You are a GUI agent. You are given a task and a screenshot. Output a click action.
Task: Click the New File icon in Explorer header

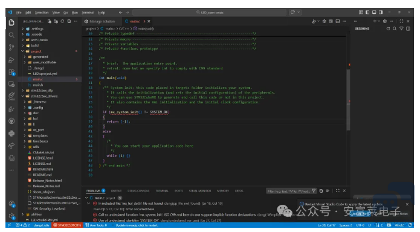(x=50, y=21)
